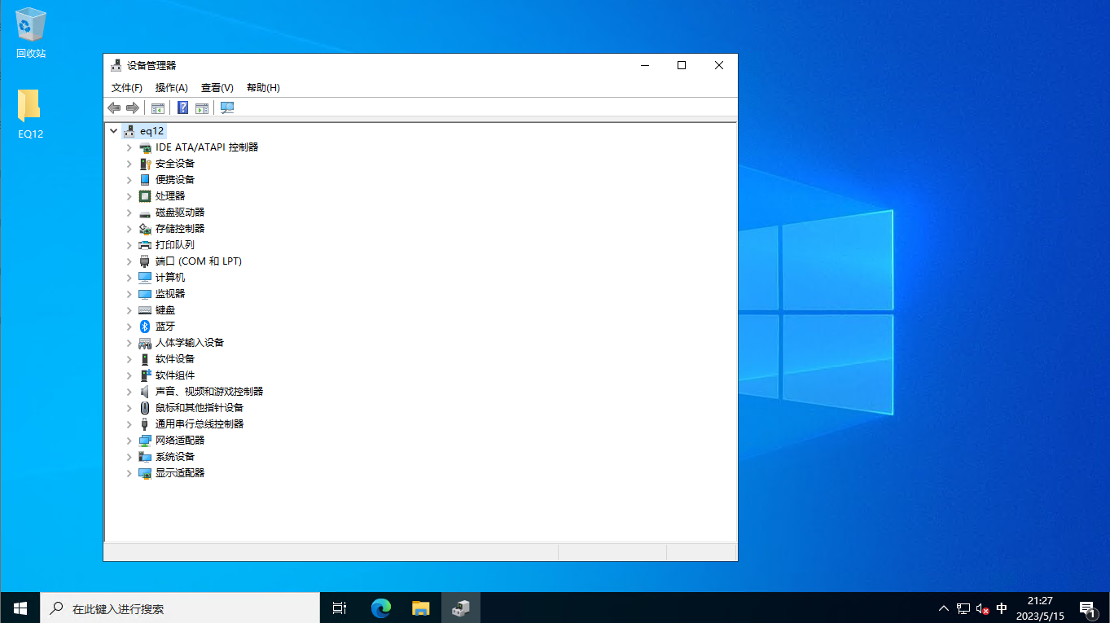Click the muted volume icon in system tray
Viewport: 1110px width, 623px height.
[x=982, y=608]
